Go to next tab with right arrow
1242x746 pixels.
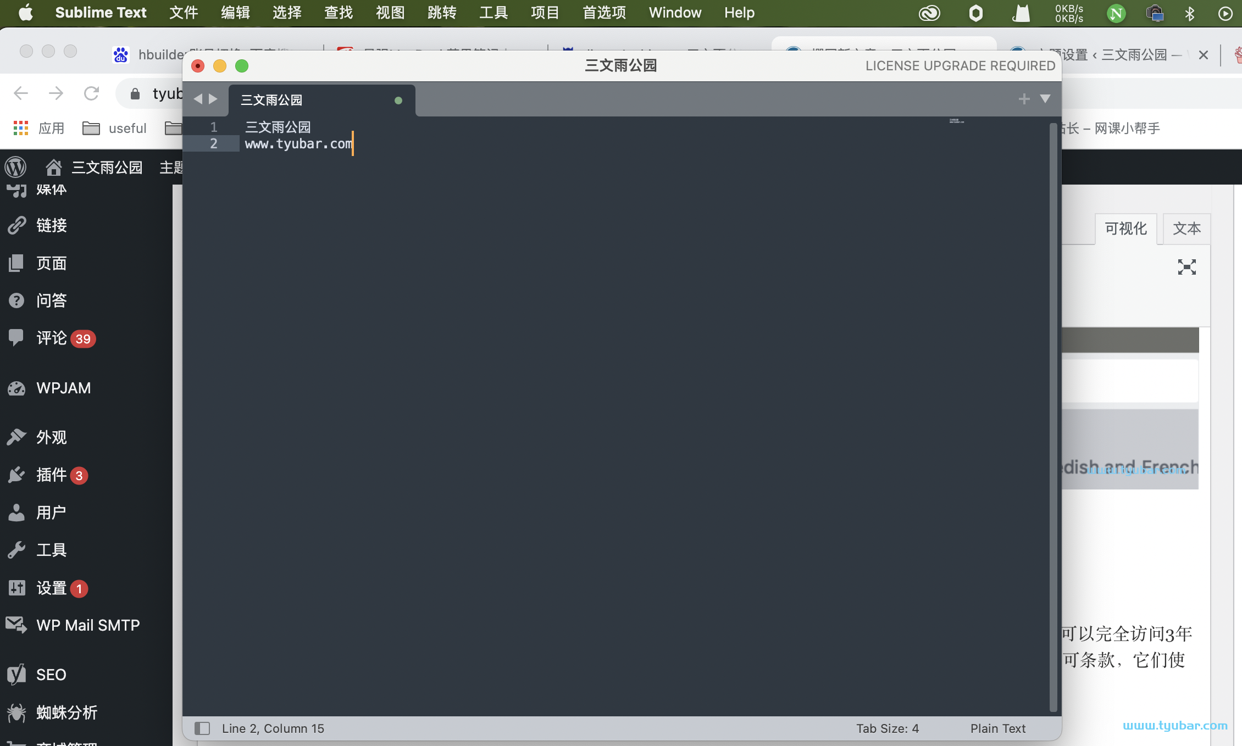213,99
